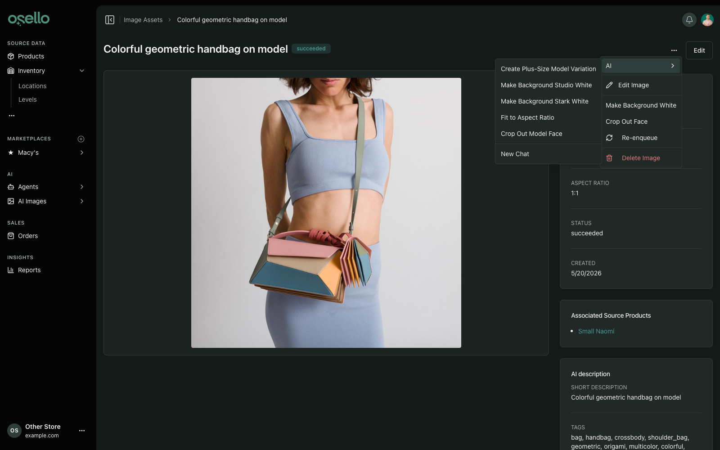Viewport: 720px width, 450px height.
Task: Show more source data items ellipsis
Action: pos(12,116)
